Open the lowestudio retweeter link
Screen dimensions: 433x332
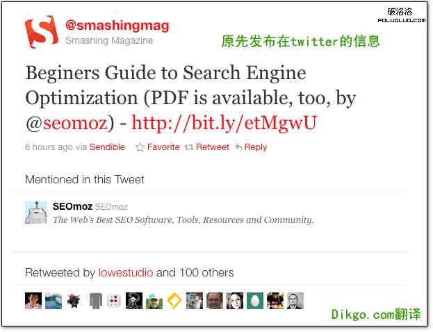coord(126,273)
